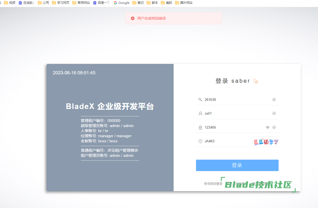The width and height of the screenshot is (318, 208).
Task: Click the 经理账号: manager / manager line
Action: tap(106, 136)
